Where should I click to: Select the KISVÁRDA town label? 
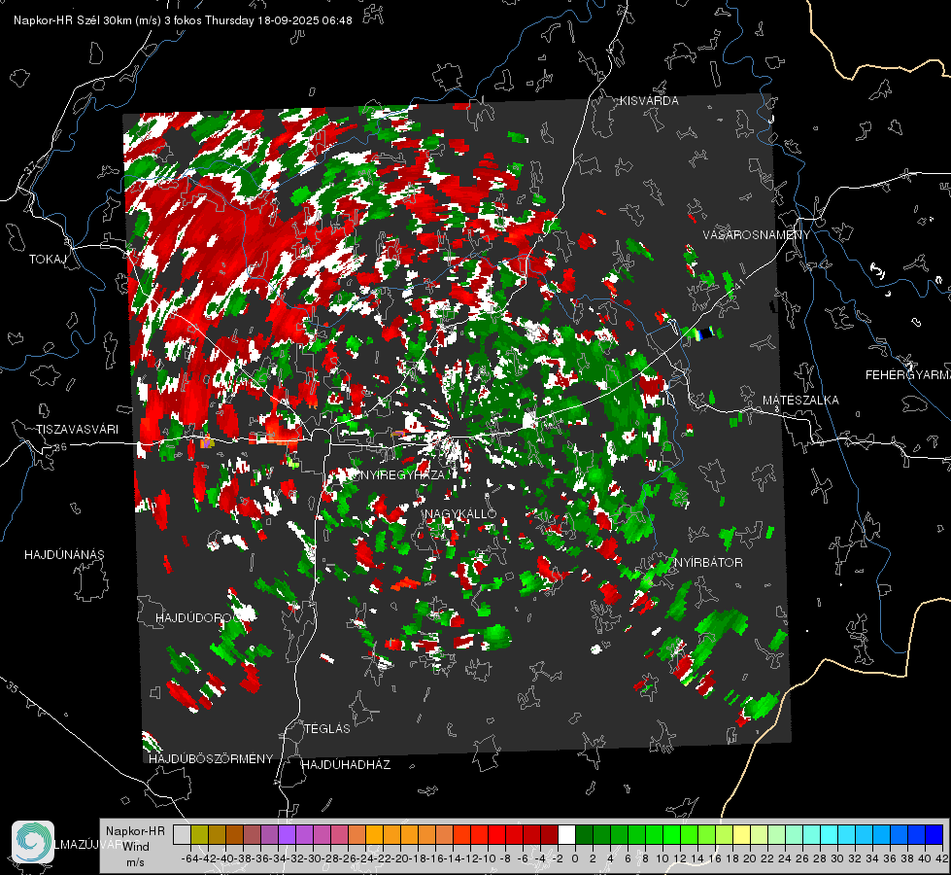click(649, 101)
